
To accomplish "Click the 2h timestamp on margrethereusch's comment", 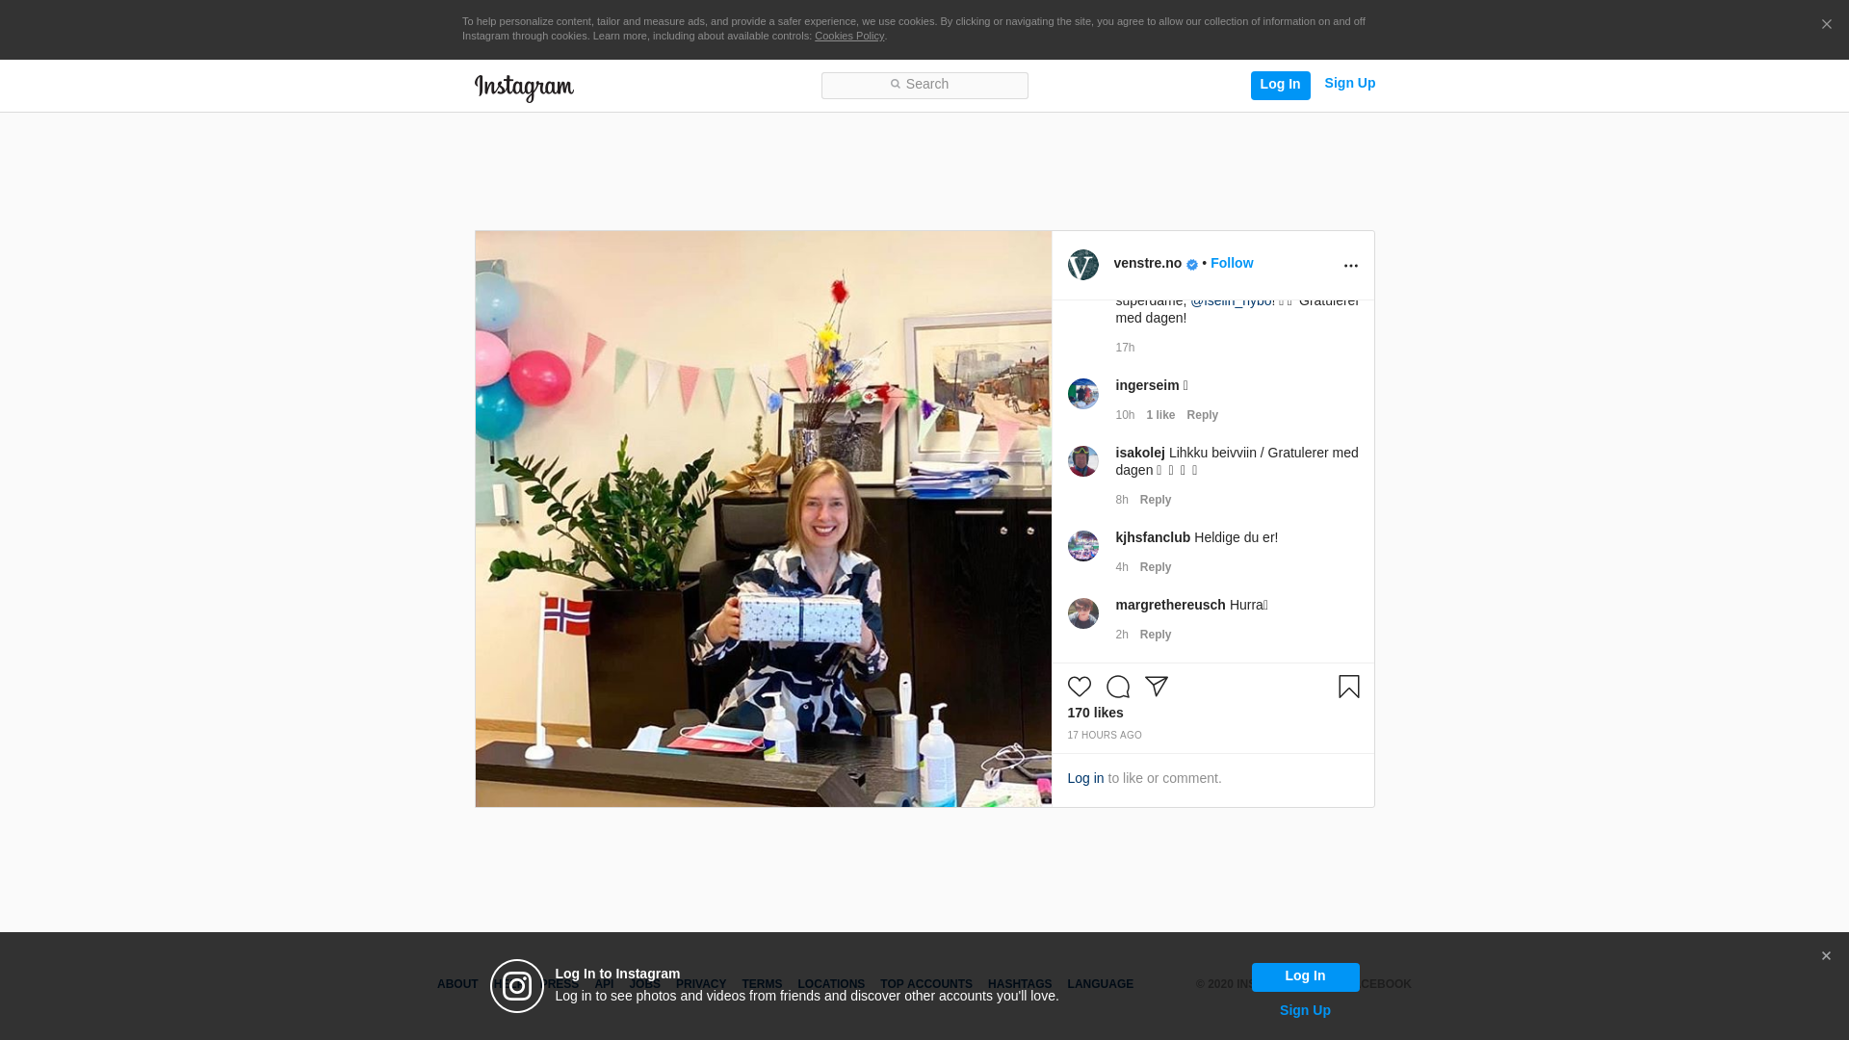I will 1122,635.
